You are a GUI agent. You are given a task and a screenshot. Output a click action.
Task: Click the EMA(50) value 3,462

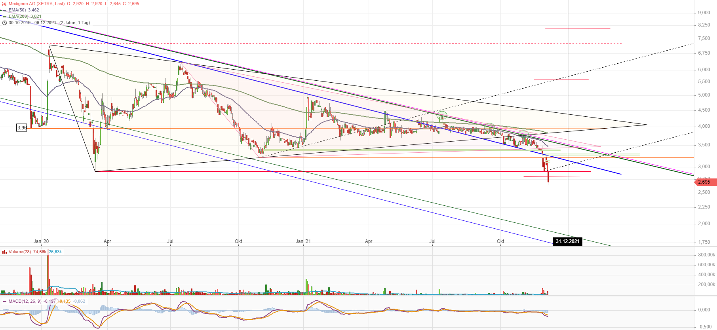point(34,10)
